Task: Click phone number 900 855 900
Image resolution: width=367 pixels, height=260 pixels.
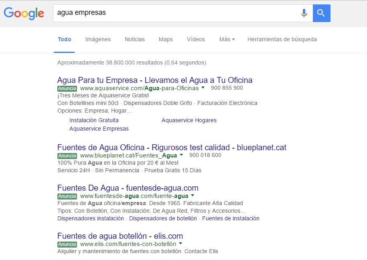Action: 227,88
